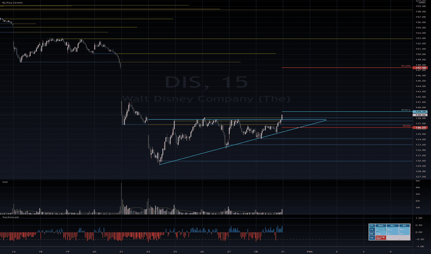Click the "Profit" line label
Screen dimensions: 431x254
coord(406,66)
